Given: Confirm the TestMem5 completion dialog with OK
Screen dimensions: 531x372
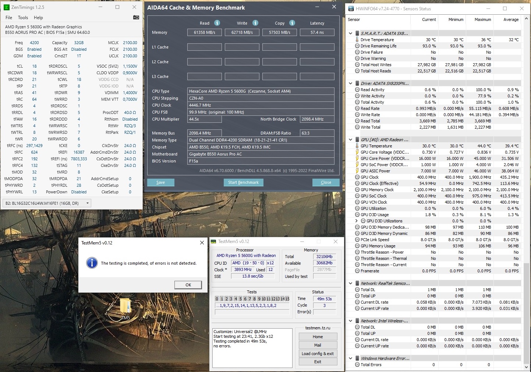Looking at the screenshot, I should point(188,285).
